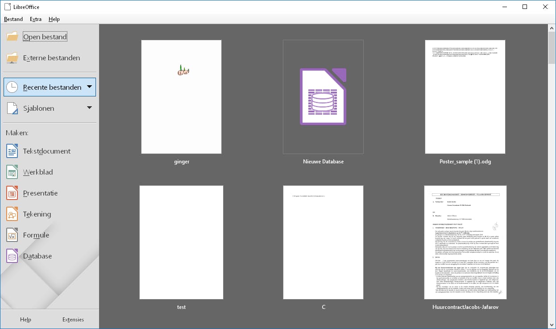Click the scrollbar down arrow
Image resolution: width=556 pixels, height=329 pixels.
tap(552, 325)
